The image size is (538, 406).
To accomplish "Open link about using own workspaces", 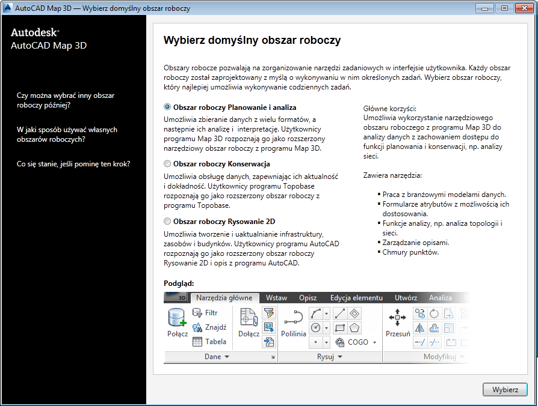I will click(67, 135).
